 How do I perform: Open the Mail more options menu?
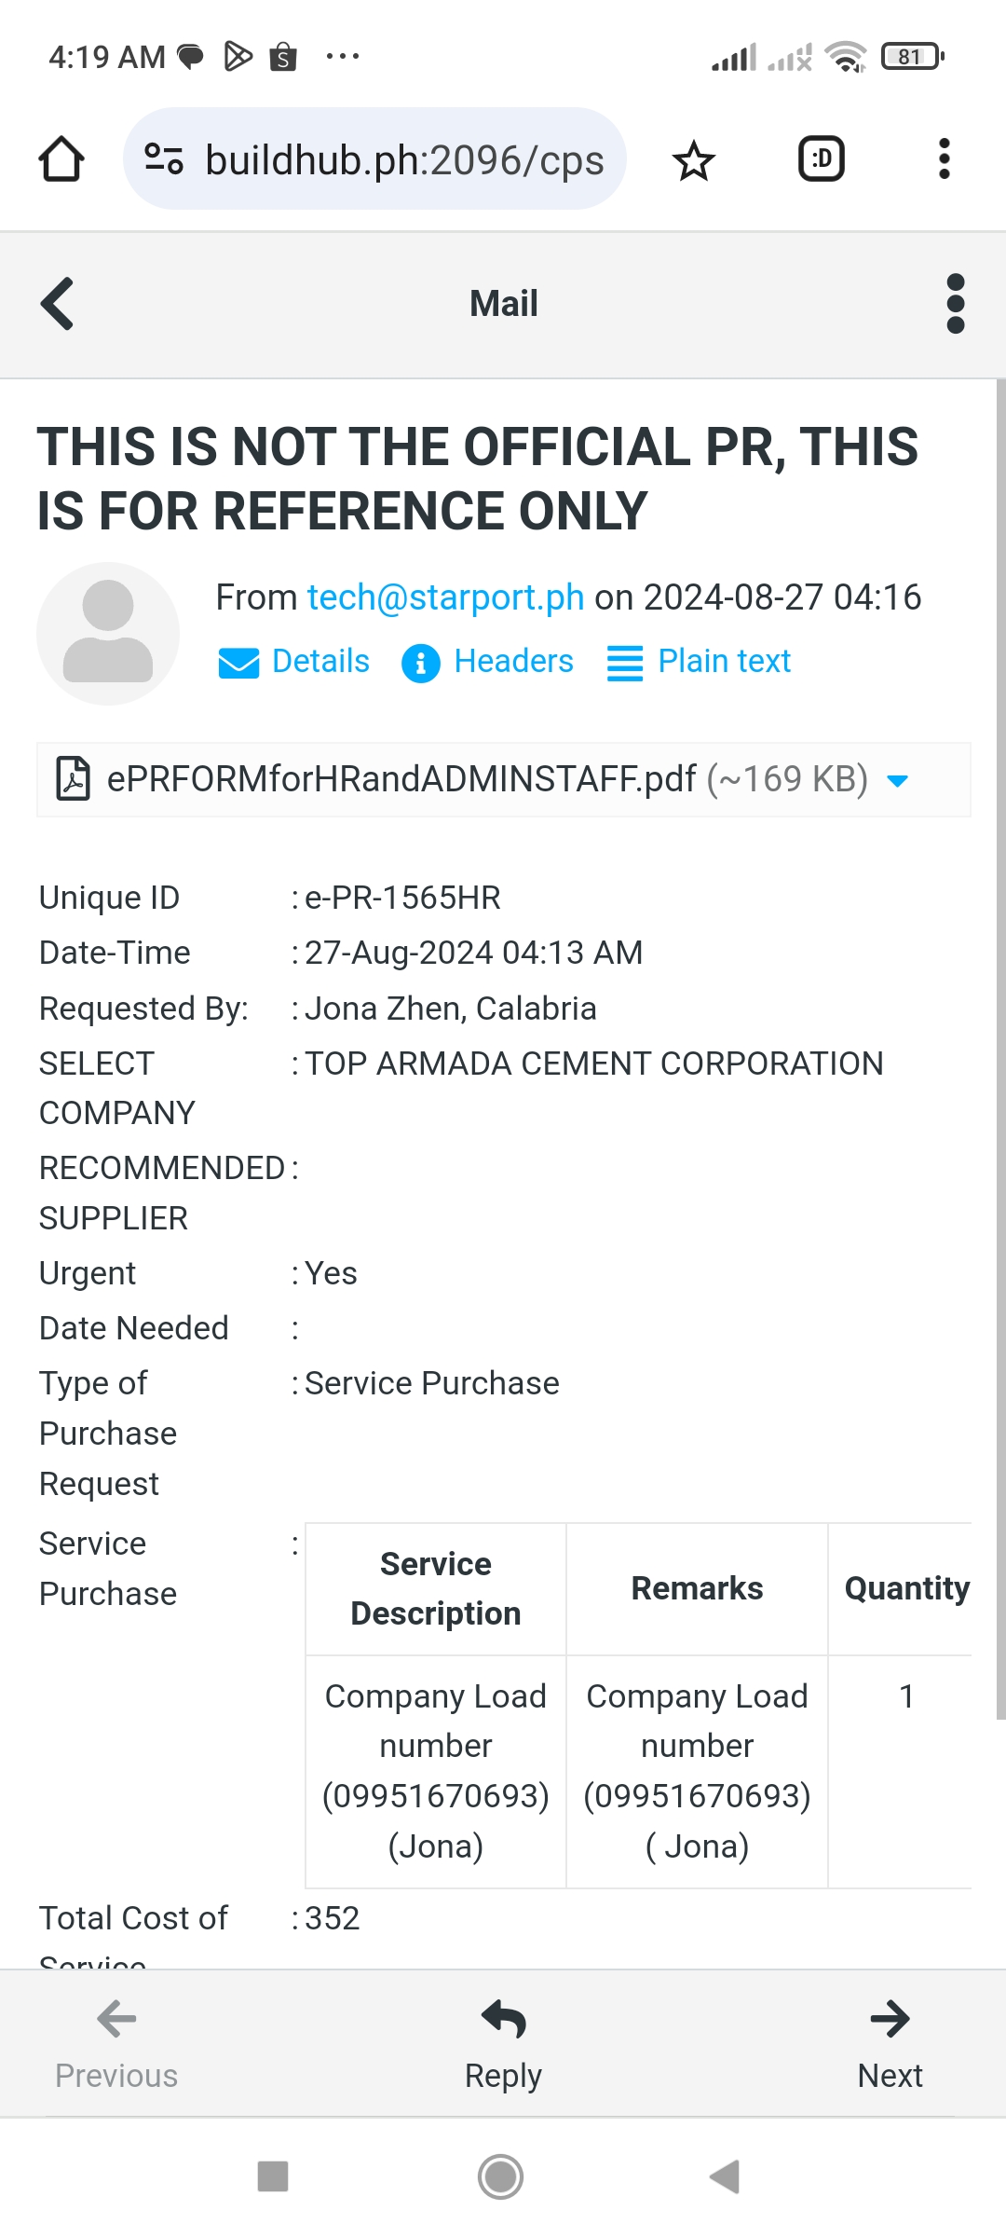coord(955,304)
